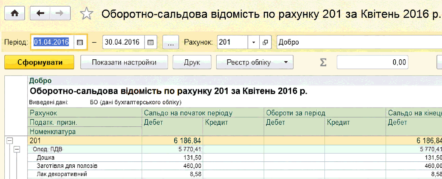Select Заготівля для полозів row
The image size is (442, 179).
pyautogui.click(x=85, y=166)
